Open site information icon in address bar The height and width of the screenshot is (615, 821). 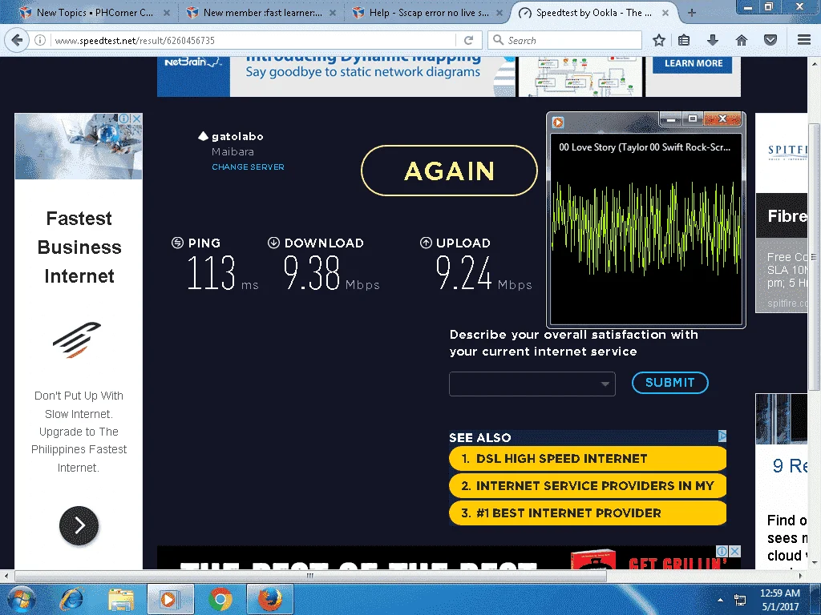[x=40, y=40]
